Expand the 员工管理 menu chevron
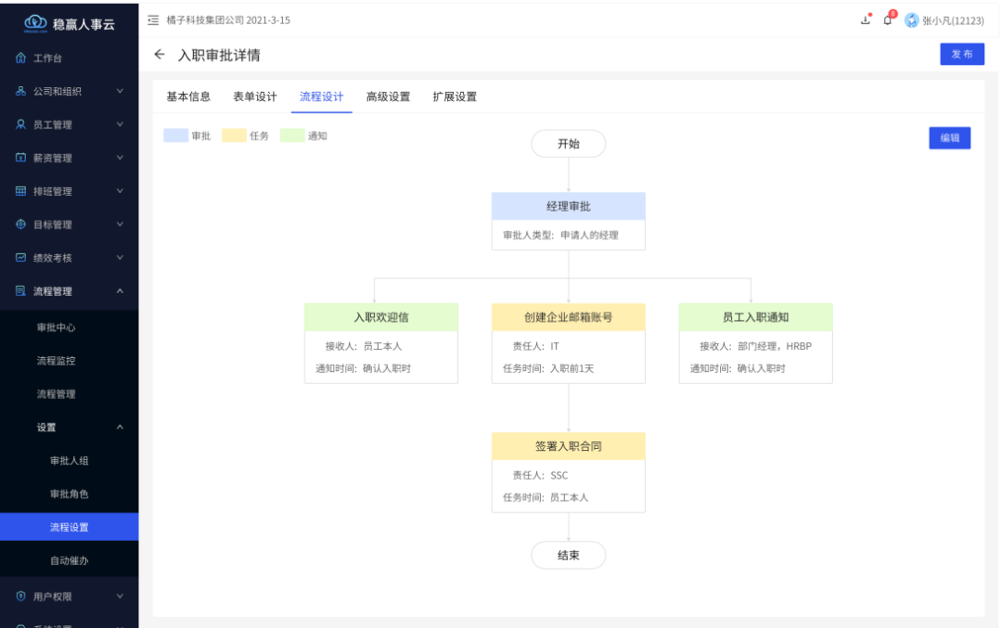 click(x=120, y=124)
